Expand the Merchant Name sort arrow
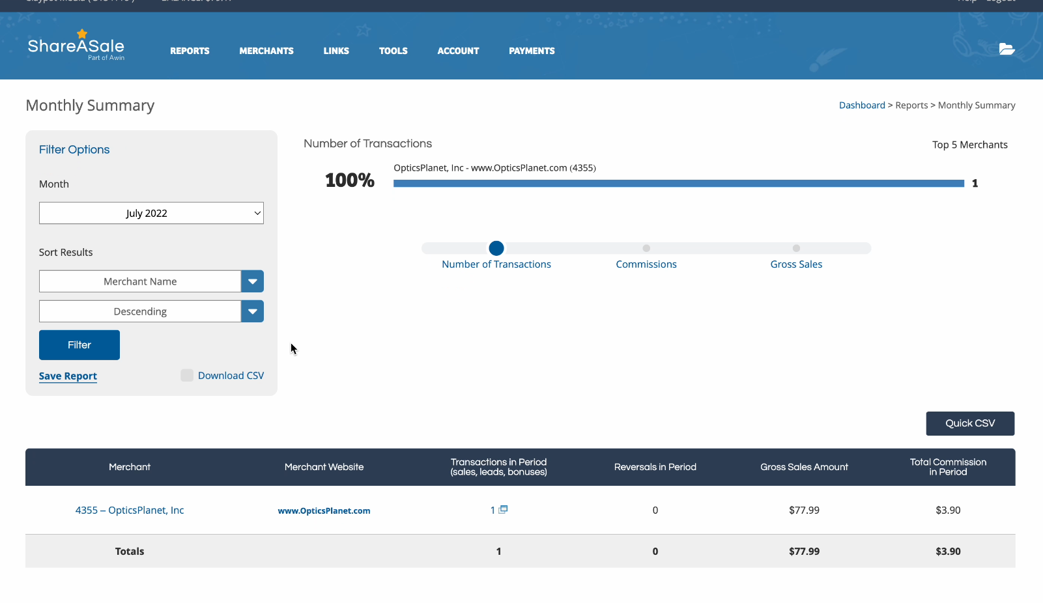1043x603 pixels. [x=252, y=281]
